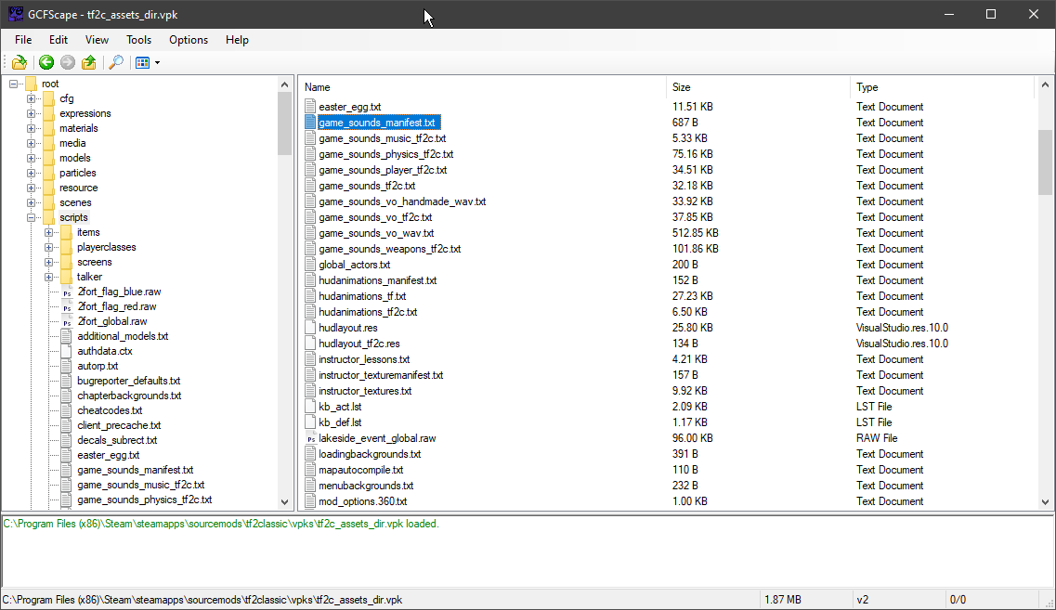This screenshot has width=1056, height=610.
Task: Click the file list scroll down arrow
Action: tap(1045, 502)
